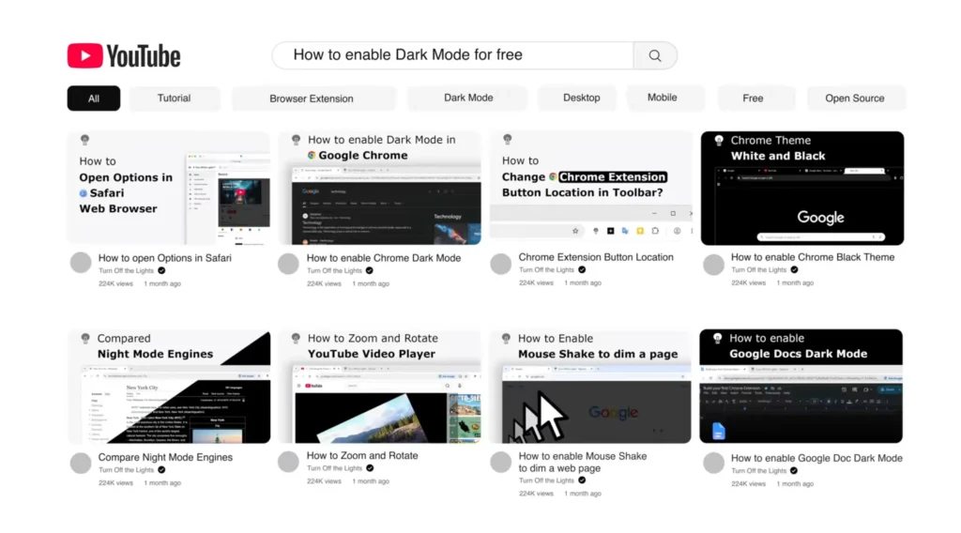This screenshot has height=533, width=961.
Task: Click title 'Chrome Extension Button Location'
Action: click(x=596, y=257)
